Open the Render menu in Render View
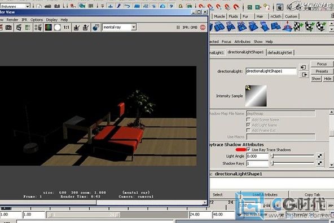 (x=12, y=20)
